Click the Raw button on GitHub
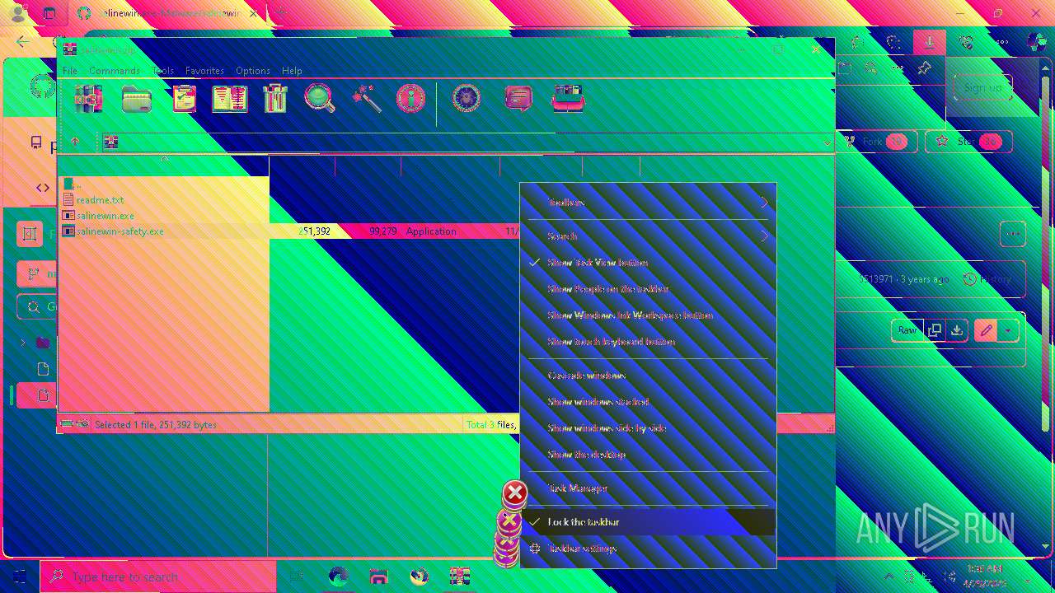 click(907, 330)
